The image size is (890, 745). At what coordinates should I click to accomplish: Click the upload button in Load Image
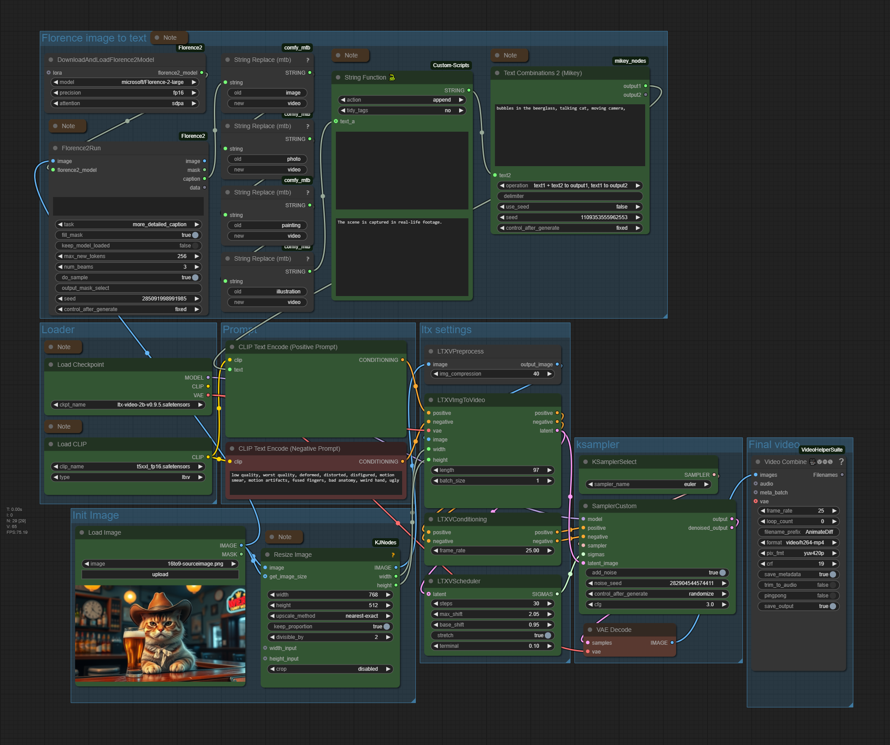pos(160,574)
